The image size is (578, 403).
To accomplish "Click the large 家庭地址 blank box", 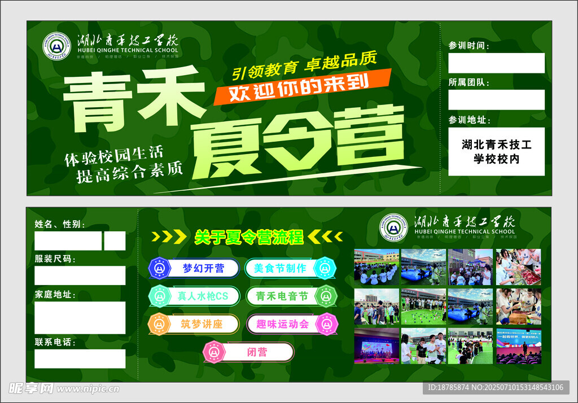I will pyautogui.click(x=80, y=317).
